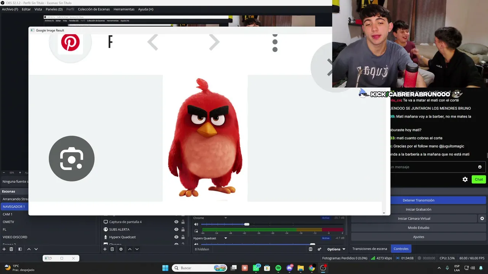Delete the selected source with trash icon

[x=112, y=249]
